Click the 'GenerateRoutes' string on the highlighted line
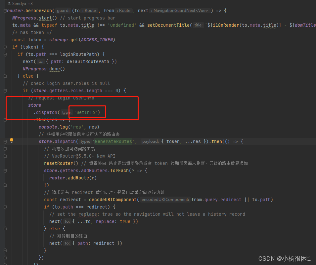Viewport: 316px width, 265px height. click(x=113, y=141)
